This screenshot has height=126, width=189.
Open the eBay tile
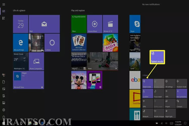pyautogui.click(x=135, y=80)
